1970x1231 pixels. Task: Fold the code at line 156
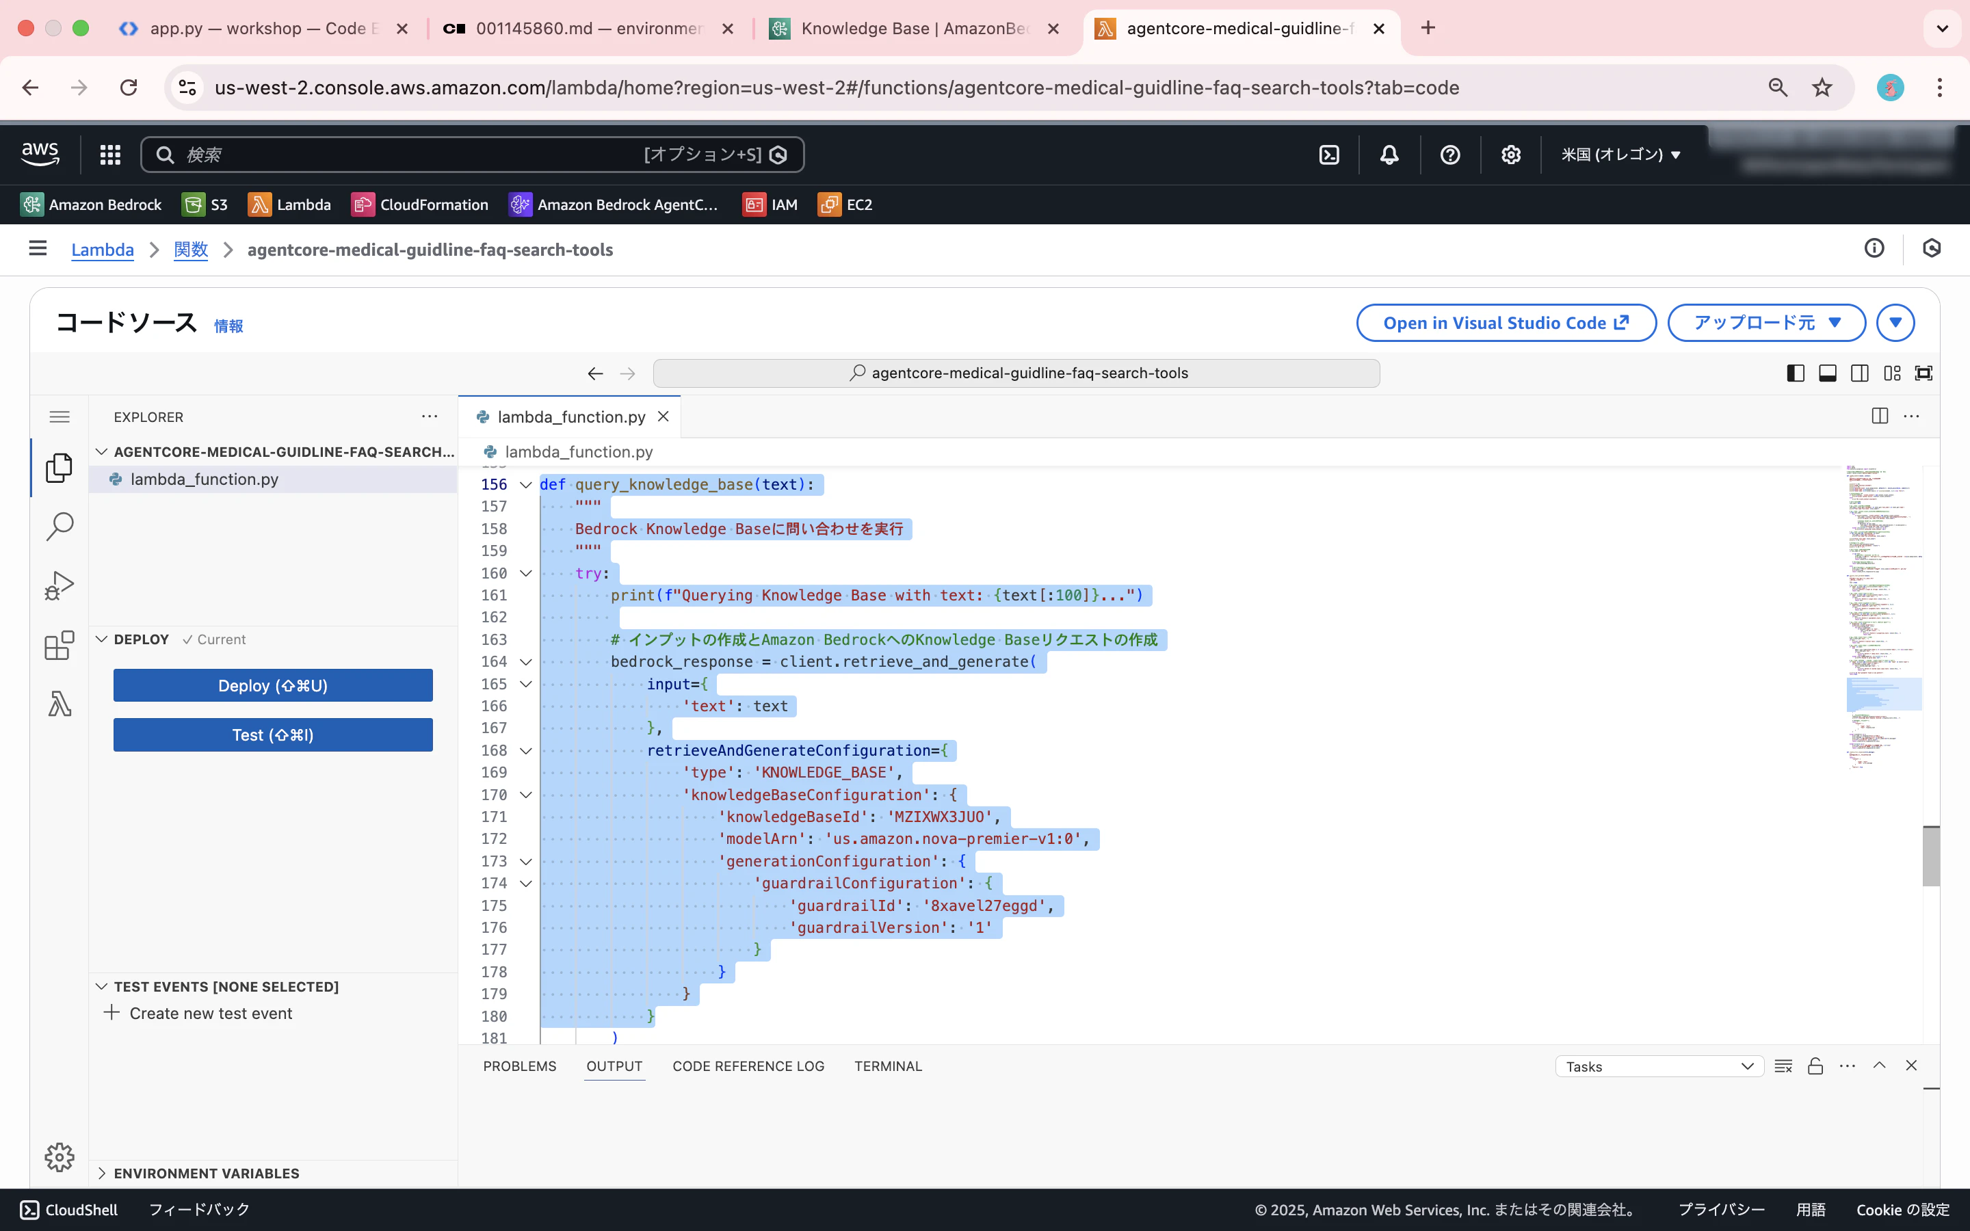pyautogui.click(x=526, y=486)
